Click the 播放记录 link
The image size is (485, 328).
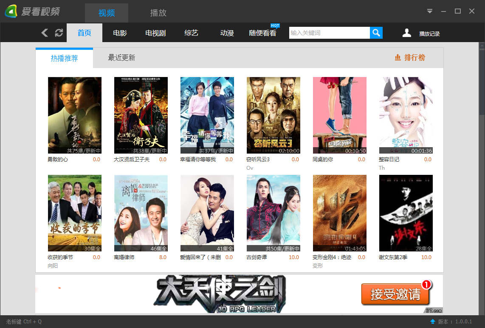pyautogui.click(x=429, y=34)
